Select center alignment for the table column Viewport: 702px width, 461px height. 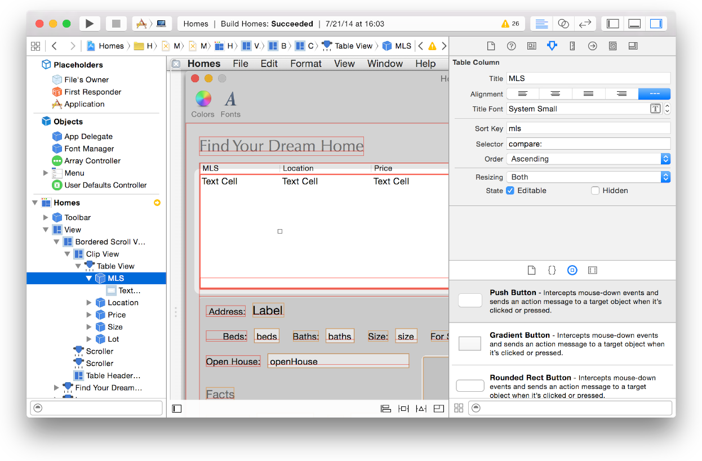pyautogui.click(x=555, y=93)
